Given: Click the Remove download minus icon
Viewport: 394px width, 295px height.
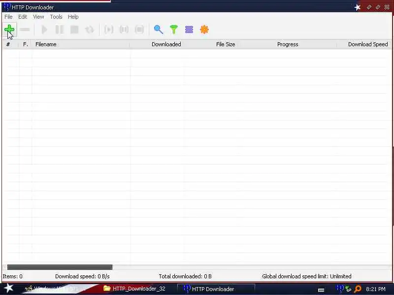Looking at the screenshot, I should coord(25,29).
